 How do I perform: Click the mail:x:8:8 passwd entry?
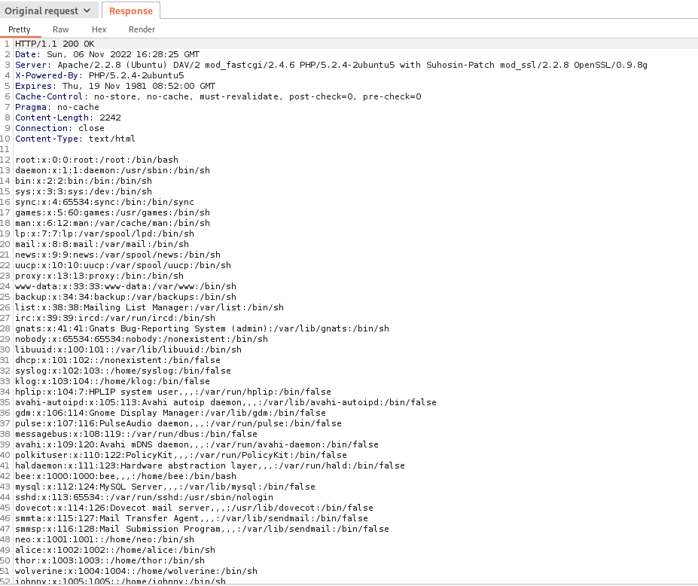click(102, 245)
